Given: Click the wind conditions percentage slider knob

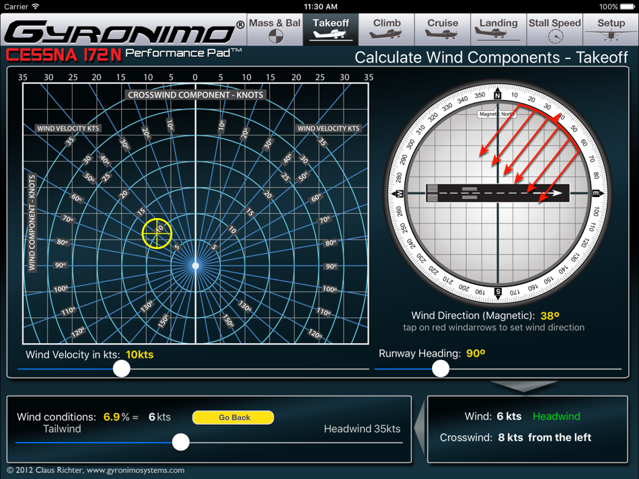Looking at the screenshot, I should (180, 442).
